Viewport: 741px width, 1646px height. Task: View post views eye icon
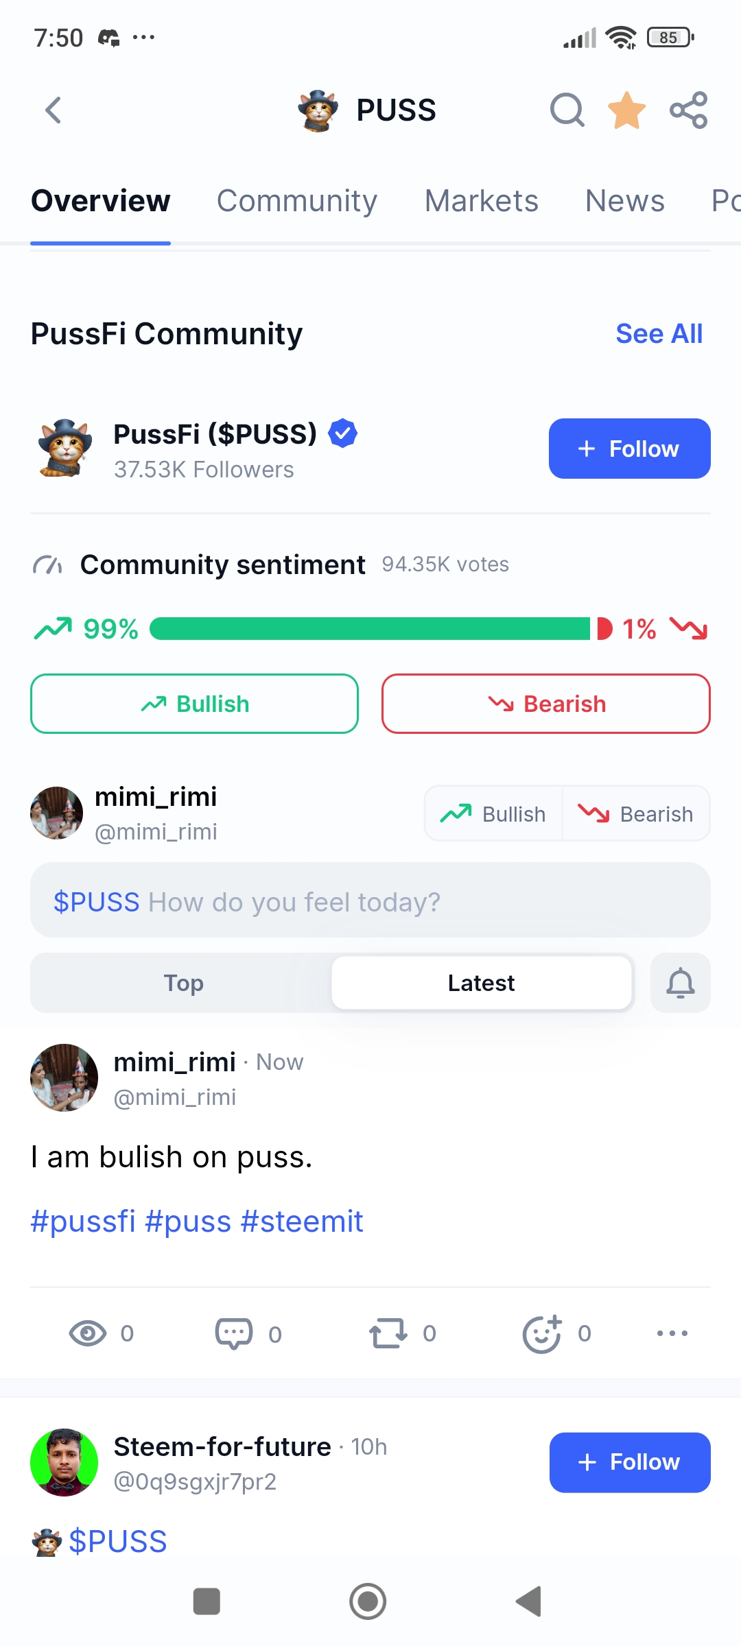pyautogui.click(x=88, y=1333)
